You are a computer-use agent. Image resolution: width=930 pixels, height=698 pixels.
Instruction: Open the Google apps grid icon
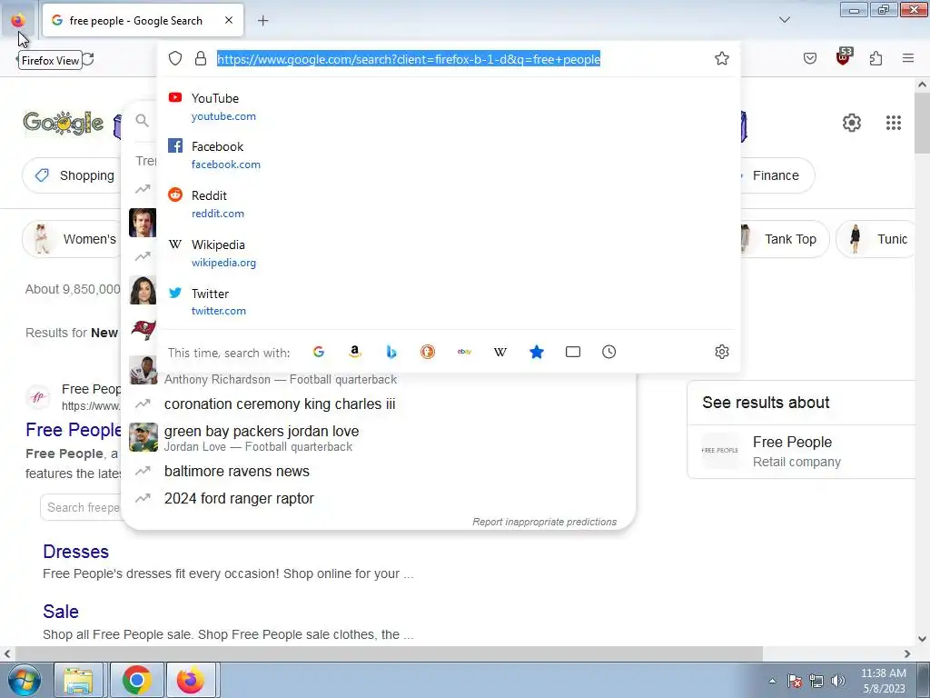[x=894, y=123]
